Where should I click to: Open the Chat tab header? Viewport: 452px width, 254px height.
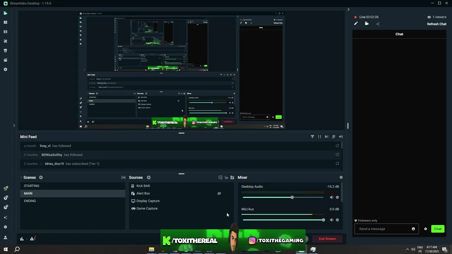click(399, 34)
